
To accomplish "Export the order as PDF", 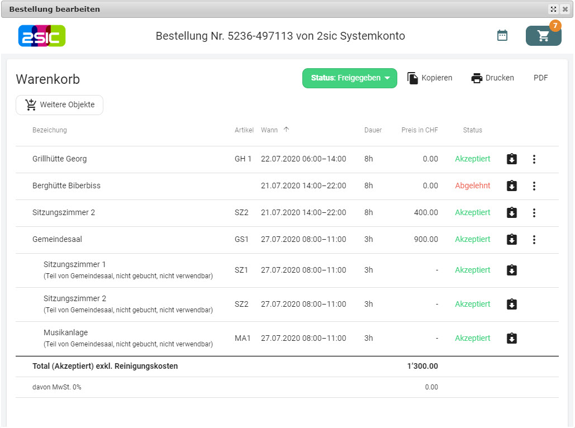I will click(x=540, y=78).
